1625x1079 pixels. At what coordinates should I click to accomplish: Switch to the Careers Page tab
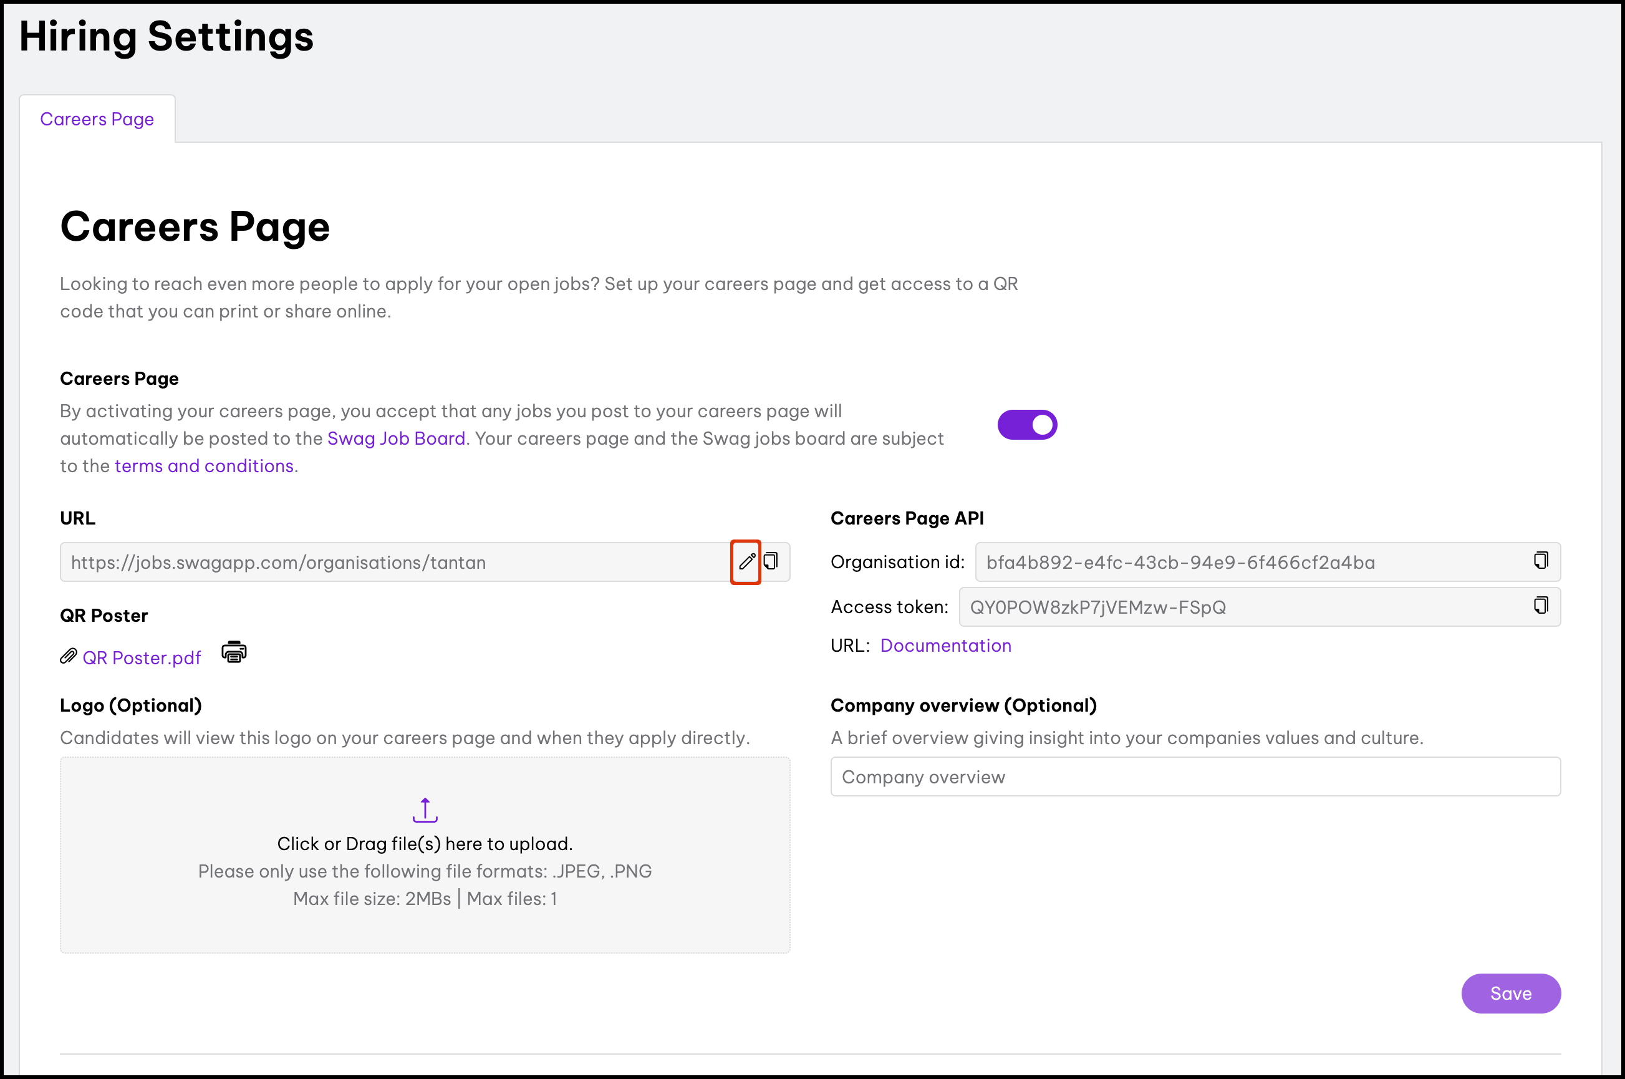[x=97, y=119]
